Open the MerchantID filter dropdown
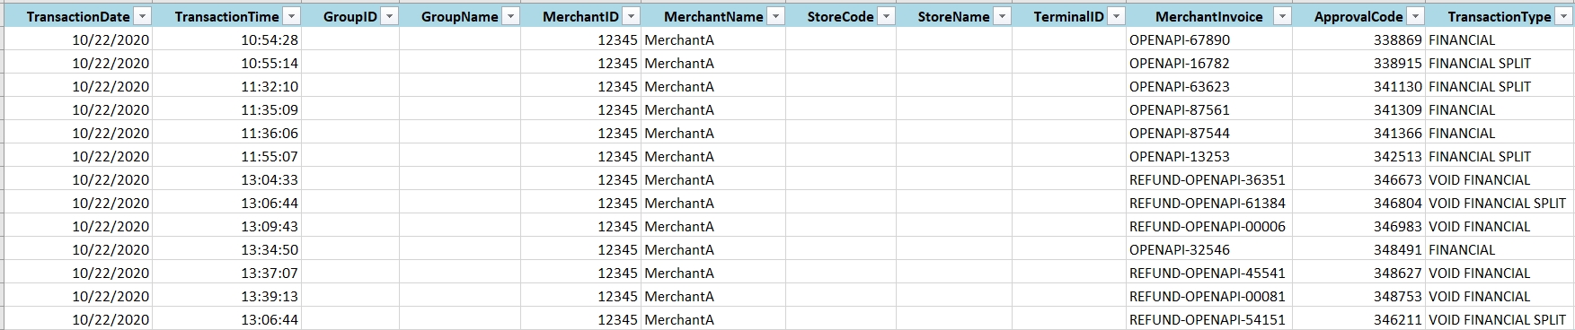The width and height of the screenshot is (1575, 330). [631, 17]
